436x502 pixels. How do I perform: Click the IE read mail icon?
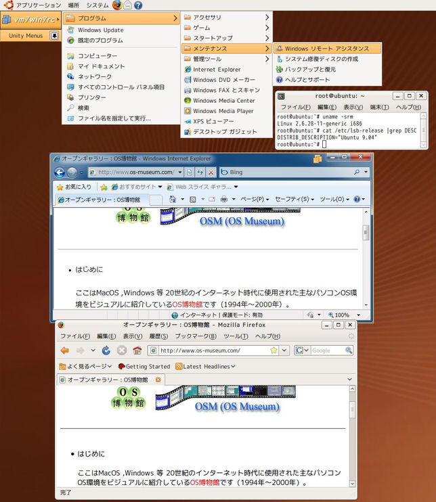(x=212, y=199)
